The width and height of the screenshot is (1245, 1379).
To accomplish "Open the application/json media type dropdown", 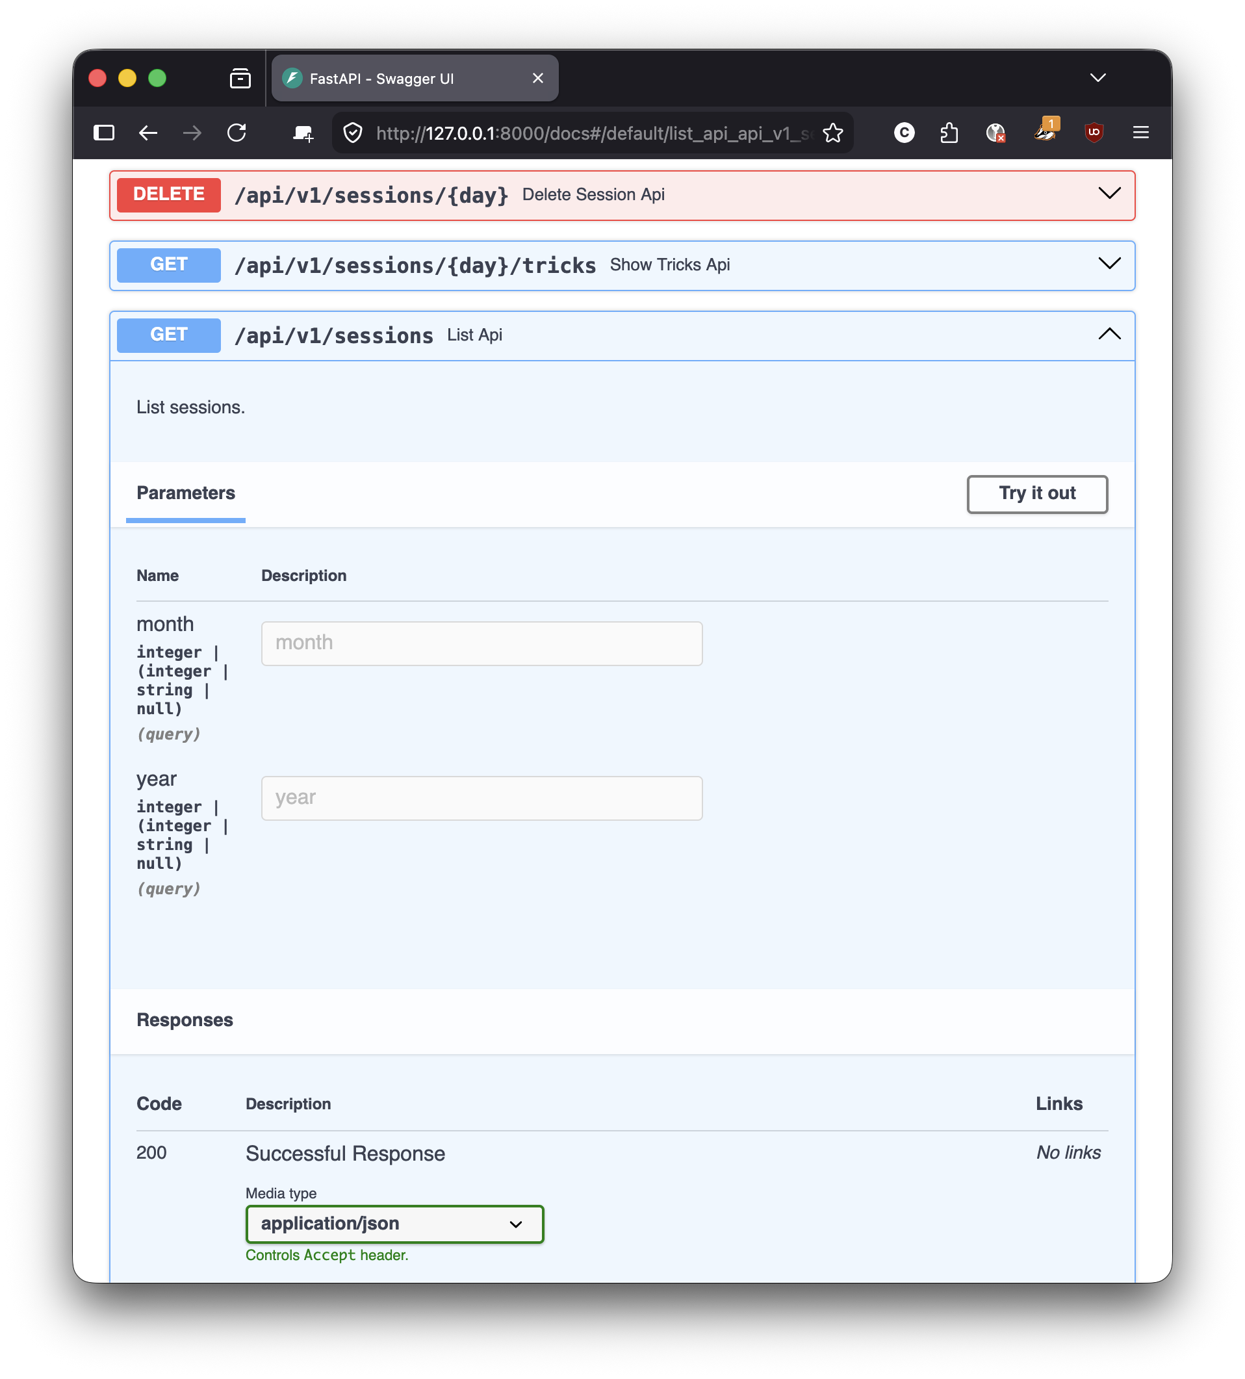I will 394,1224.
